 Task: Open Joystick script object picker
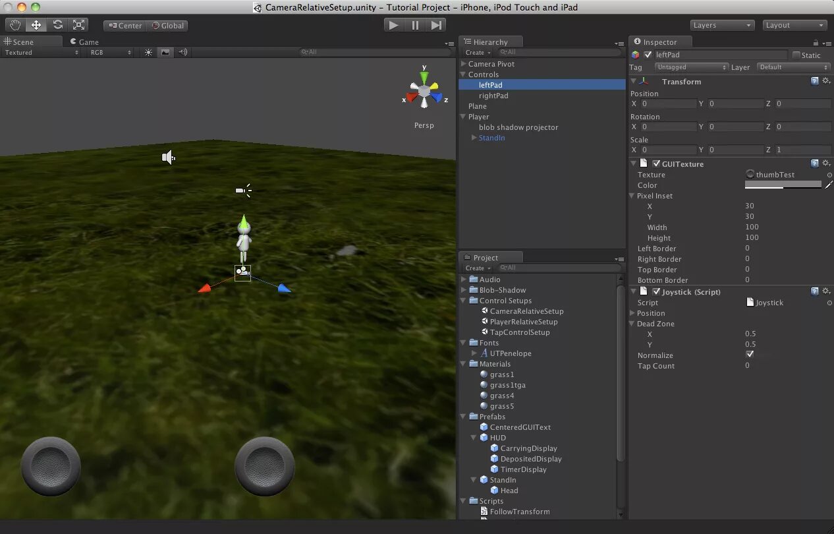click(x=829, y=303)
